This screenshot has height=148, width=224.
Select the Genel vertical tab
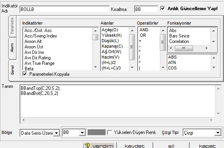pos(12,70)
